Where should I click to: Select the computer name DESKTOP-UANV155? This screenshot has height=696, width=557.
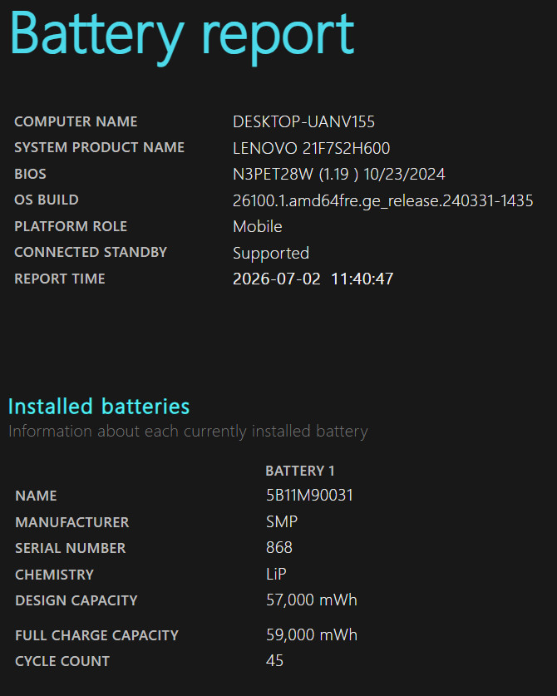tap(303, 121)
